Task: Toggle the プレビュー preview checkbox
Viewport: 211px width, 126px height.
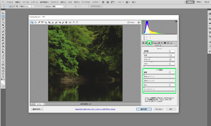Action: click(x=128, y=22)
